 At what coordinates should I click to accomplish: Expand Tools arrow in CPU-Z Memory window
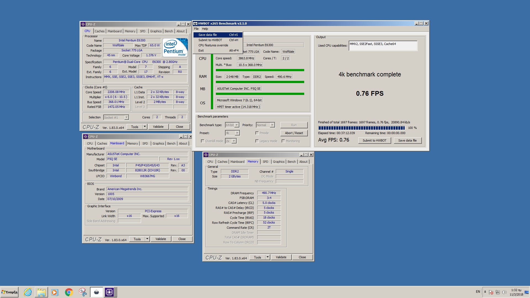pyautogui.click(x=267, y=257)
